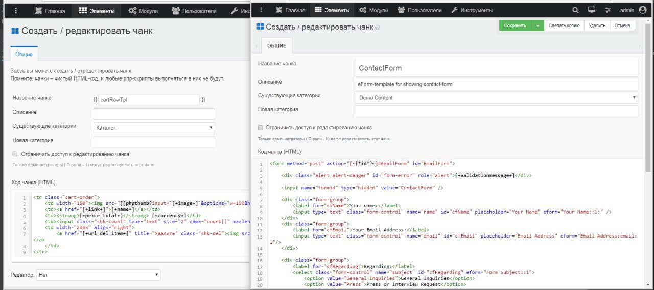Viewport: 654px width, 290px height.
Task: Open the three-dot menu in left window
Action: tap(16, 11)
